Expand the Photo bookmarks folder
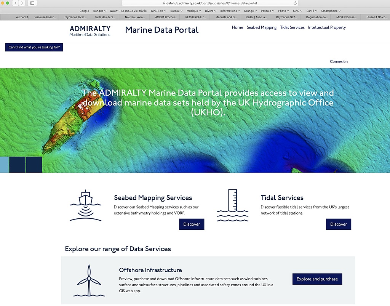Image resolution: width=390 pixels, height=306 pixels. 283,11
